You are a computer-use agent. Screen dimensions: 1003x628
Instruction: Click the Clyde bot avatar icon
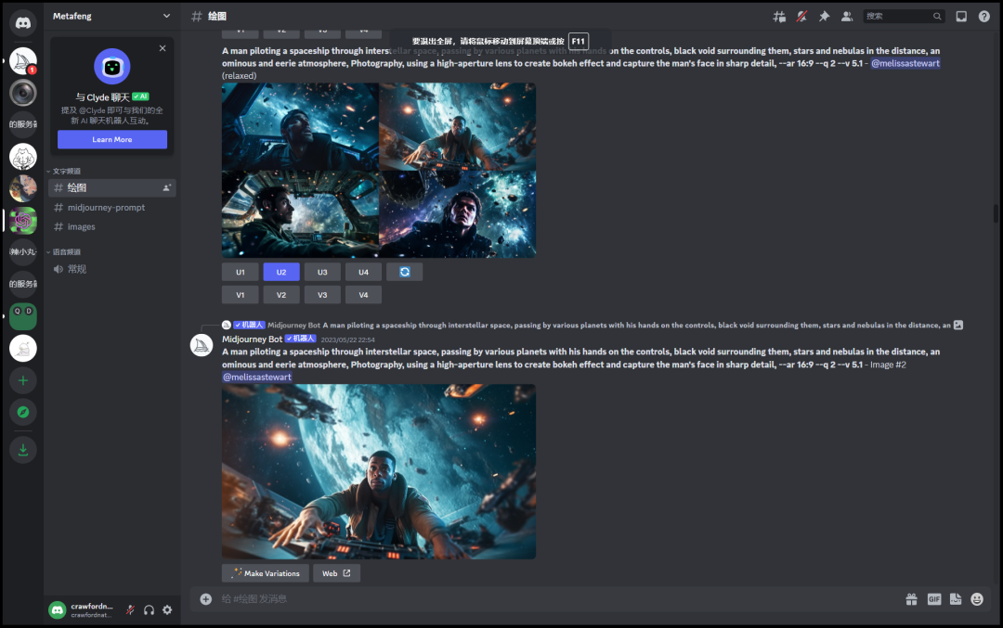pyautogui.click(x=112, y=67)
